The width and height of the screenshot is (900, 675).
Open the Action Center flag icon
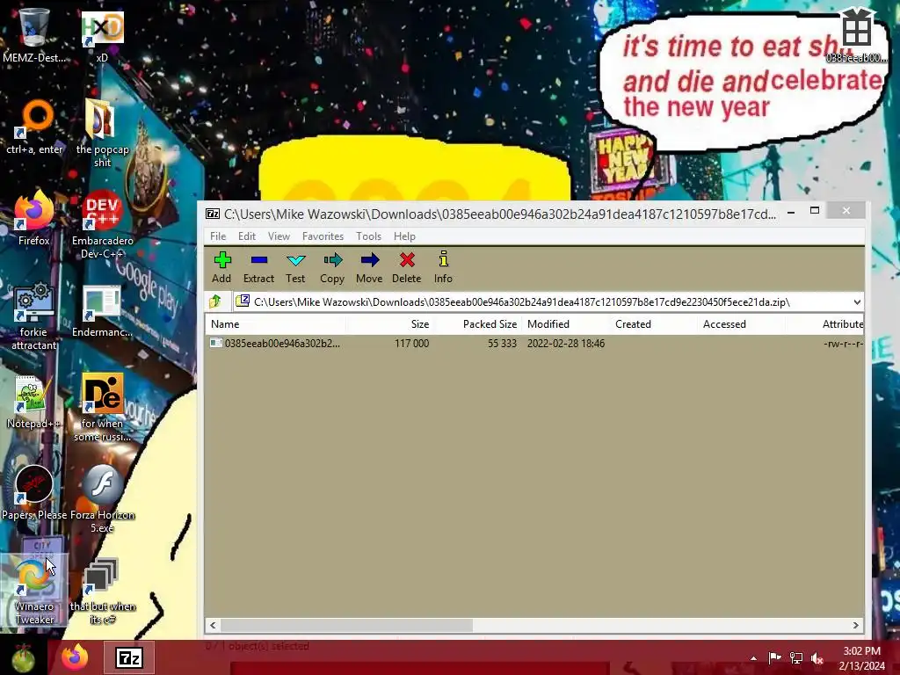(x=774, y=658)
